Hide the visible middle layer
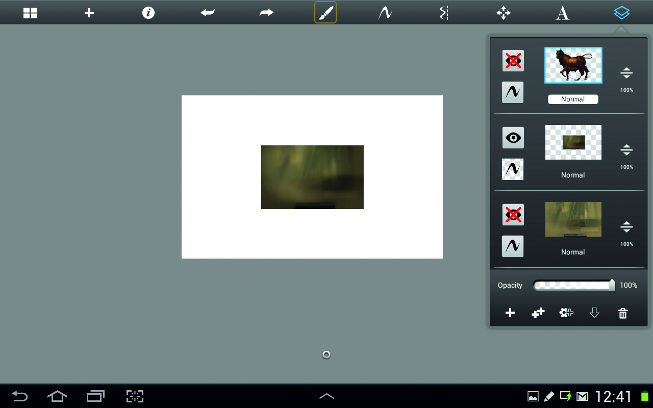This screenshot has height=408, width=653. click(x=513, y=138)
